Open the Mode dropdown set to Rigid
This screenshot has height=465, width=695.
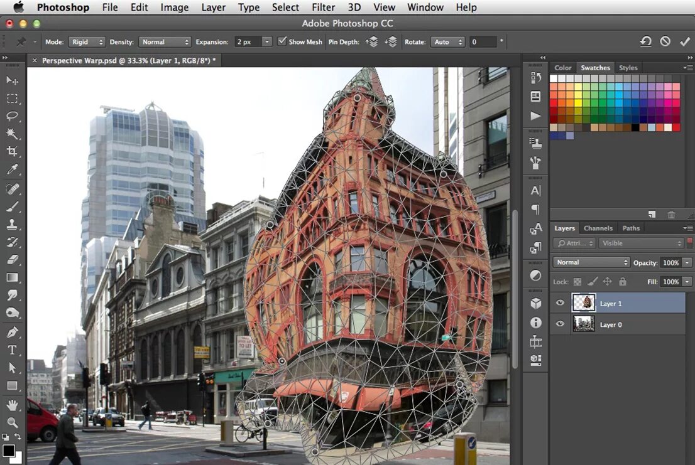(87, 42)
